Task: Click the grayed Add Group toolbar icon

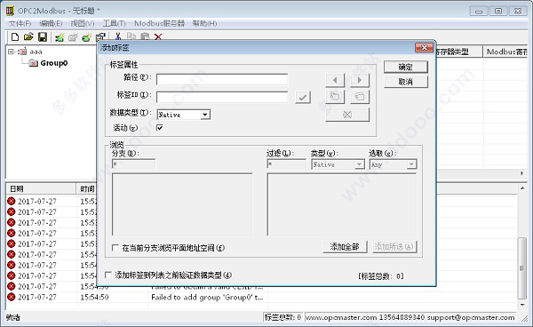Action: coord(73,37)
